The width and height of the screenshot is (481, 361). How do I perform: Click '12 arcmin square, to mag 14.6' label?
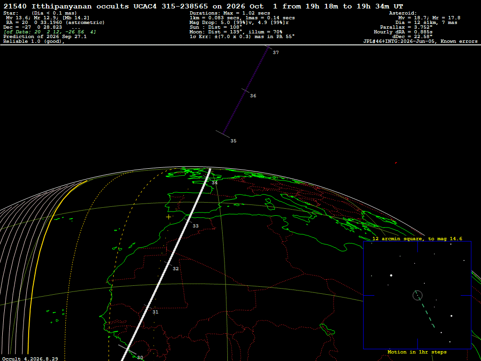coord(417,238)
